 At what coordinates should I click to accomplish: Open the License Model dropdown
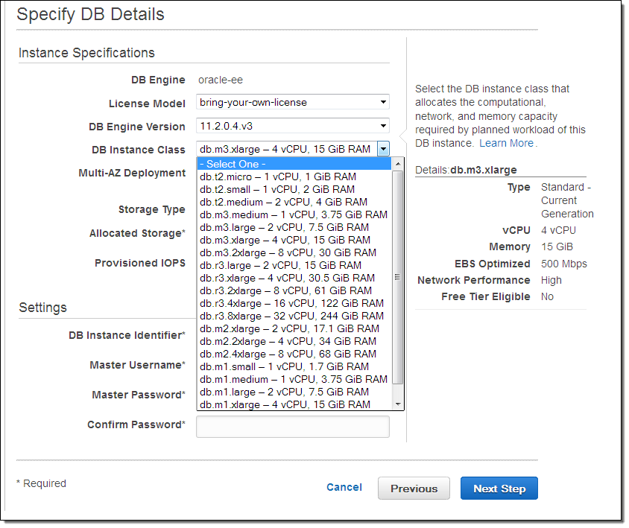click(292, 102)
